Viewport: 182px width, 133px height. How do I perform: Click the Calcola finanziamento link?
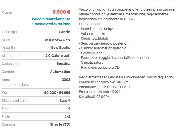pos(51,19)
